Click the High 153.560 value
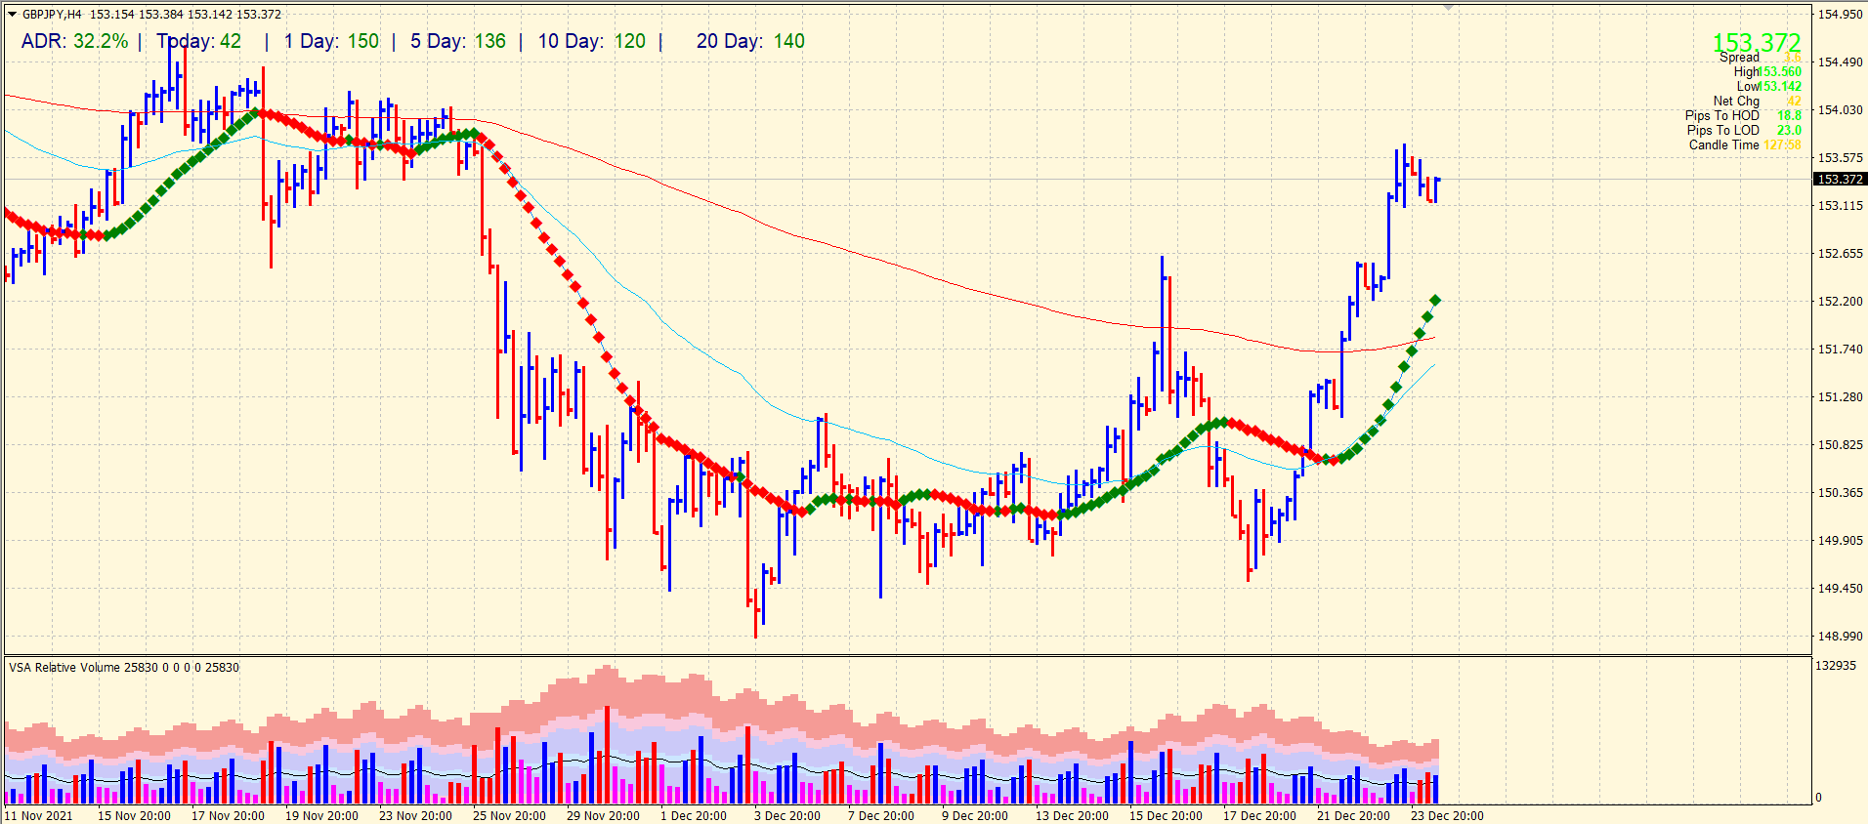1868x824 pixels. pos(1780,71)
